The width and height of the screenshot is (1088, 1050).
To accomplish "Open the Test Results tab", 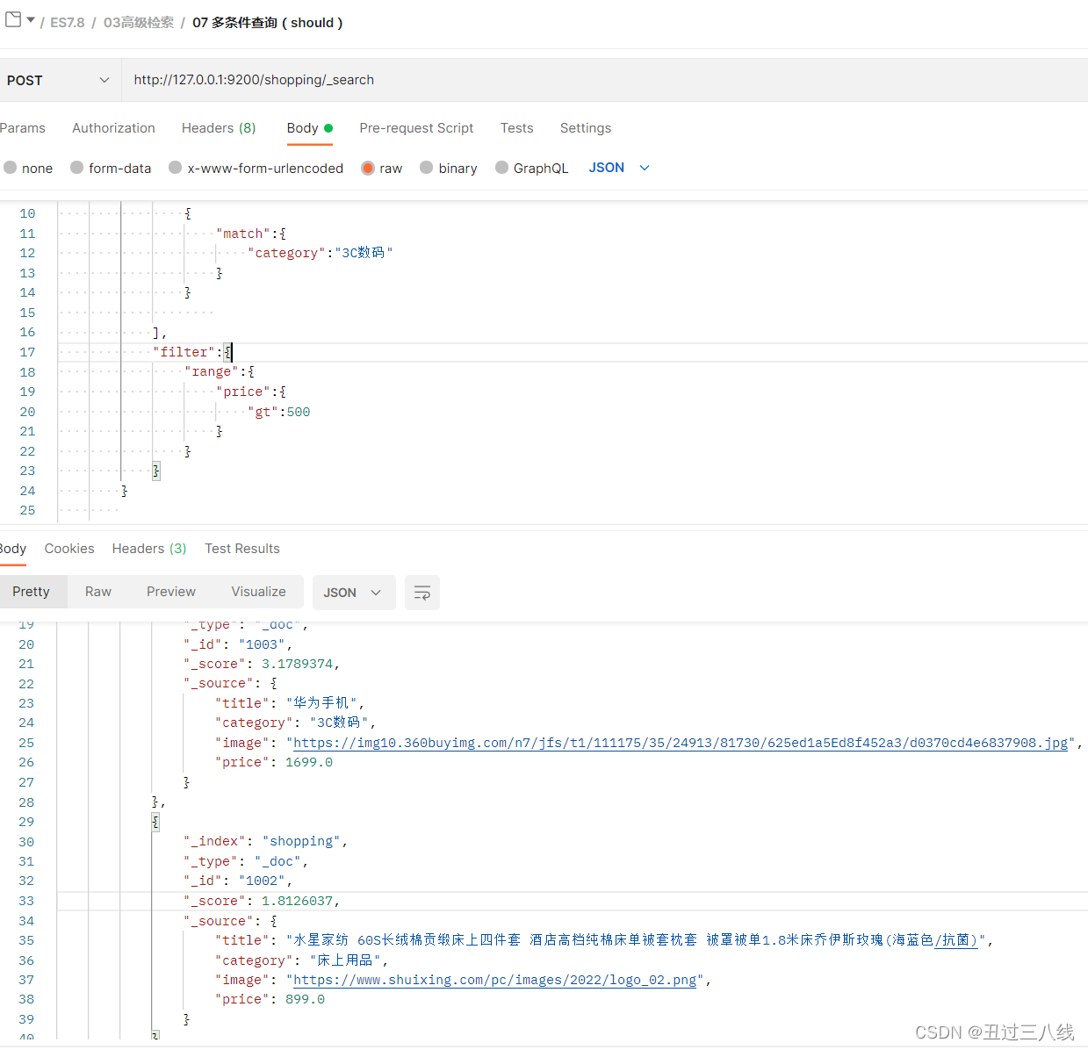I will coord(242,549).
